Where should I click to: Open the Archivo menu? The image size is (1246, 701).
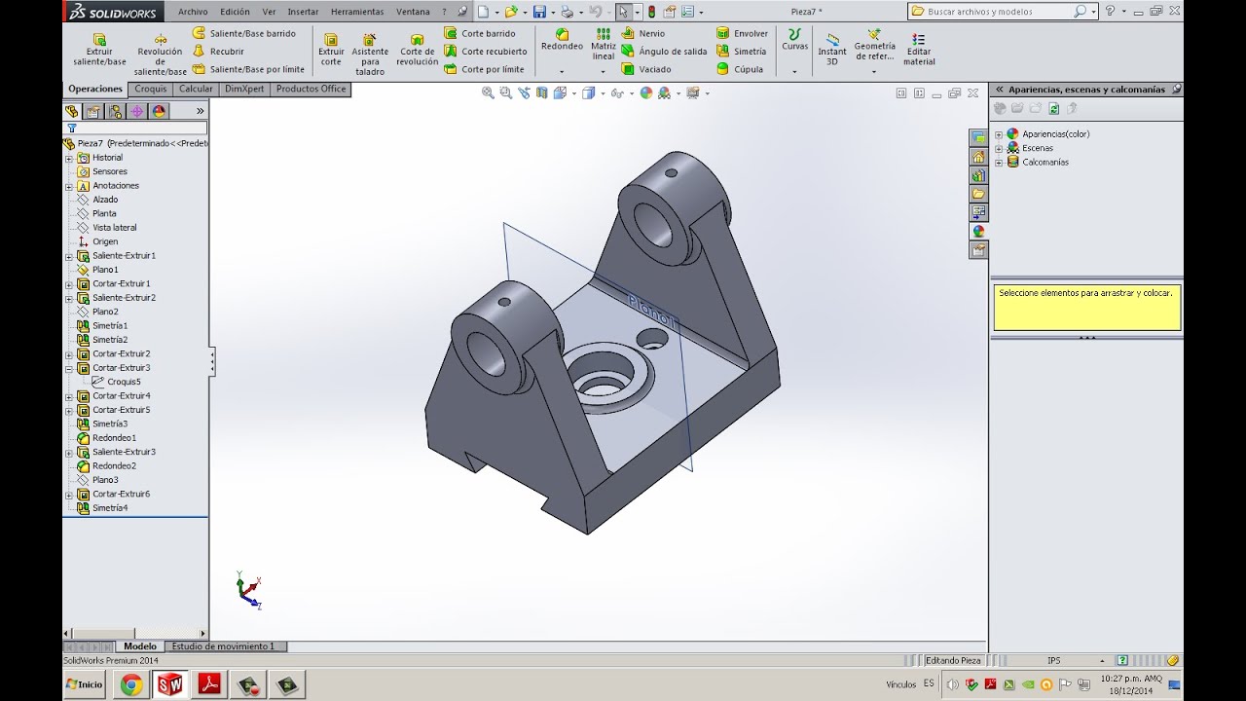tap(193, 12)
